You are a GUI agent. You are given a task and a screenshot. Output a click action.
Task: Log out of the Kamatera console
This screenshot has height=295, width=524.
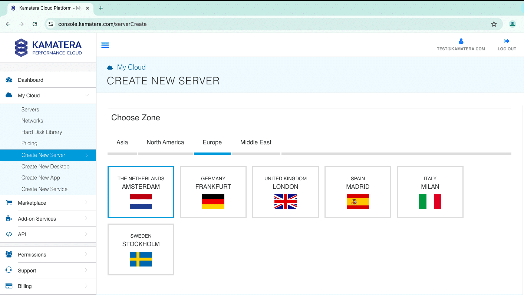[507, 44]
